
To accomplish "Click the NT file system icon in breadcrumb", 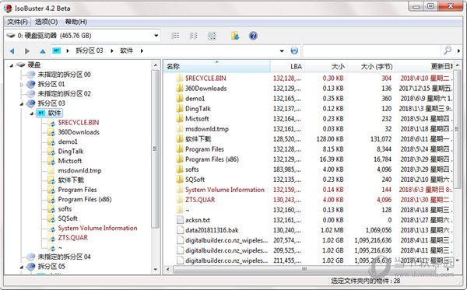I will point(57,51).
